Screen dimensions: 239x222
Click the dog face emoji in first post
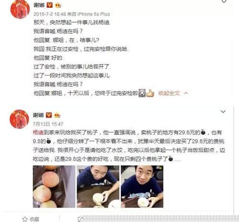[x=142, y=93]
